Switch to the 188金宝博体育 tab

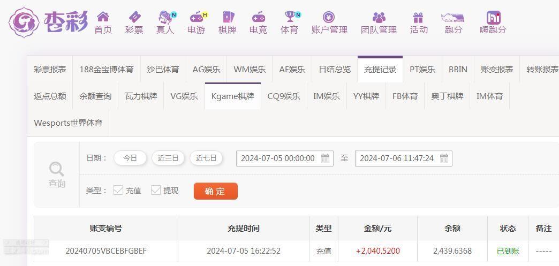(x=106, y=69)
